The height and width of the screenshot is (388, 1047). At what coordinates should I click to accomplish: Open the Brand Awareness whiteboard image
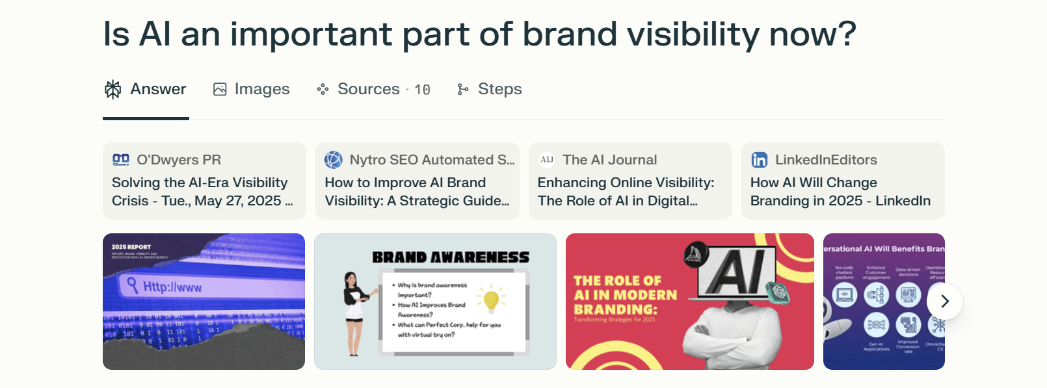coord(435,302)
